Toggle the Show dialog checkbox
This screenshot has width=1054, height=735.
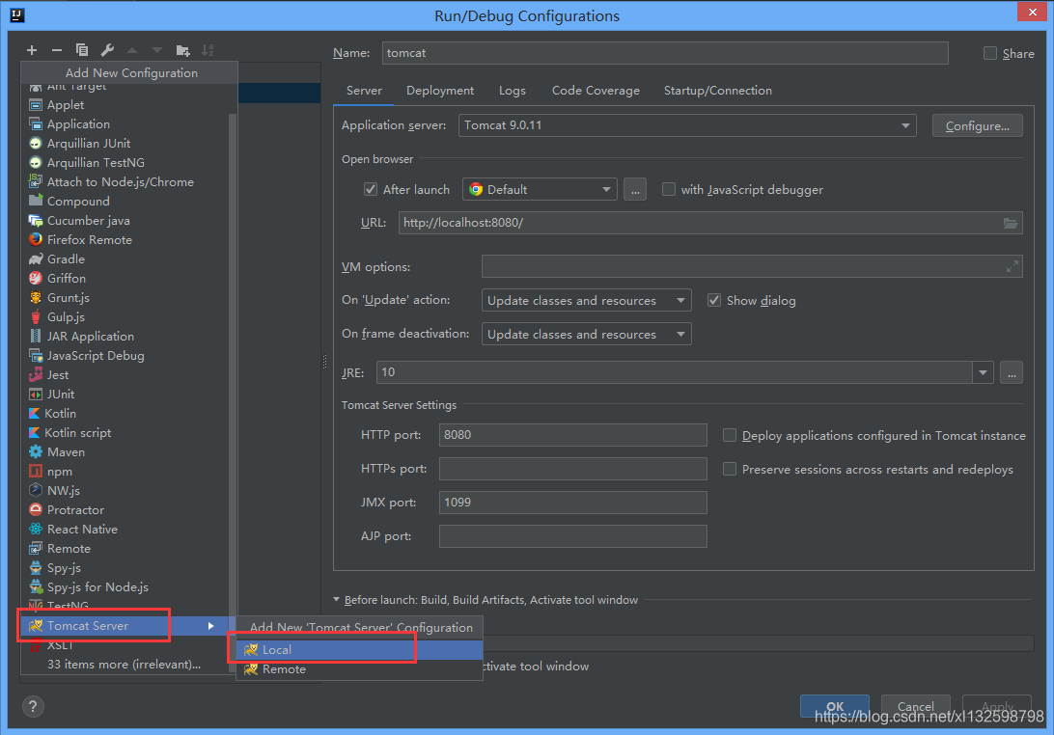coord(714,300)
